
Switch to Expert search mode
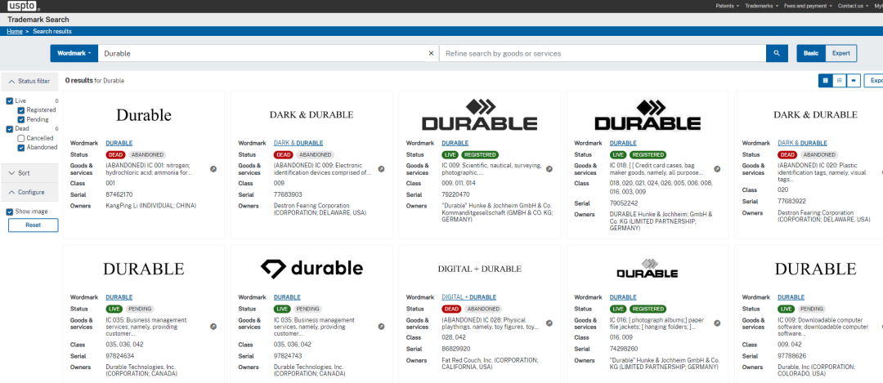tap(840, 53)
